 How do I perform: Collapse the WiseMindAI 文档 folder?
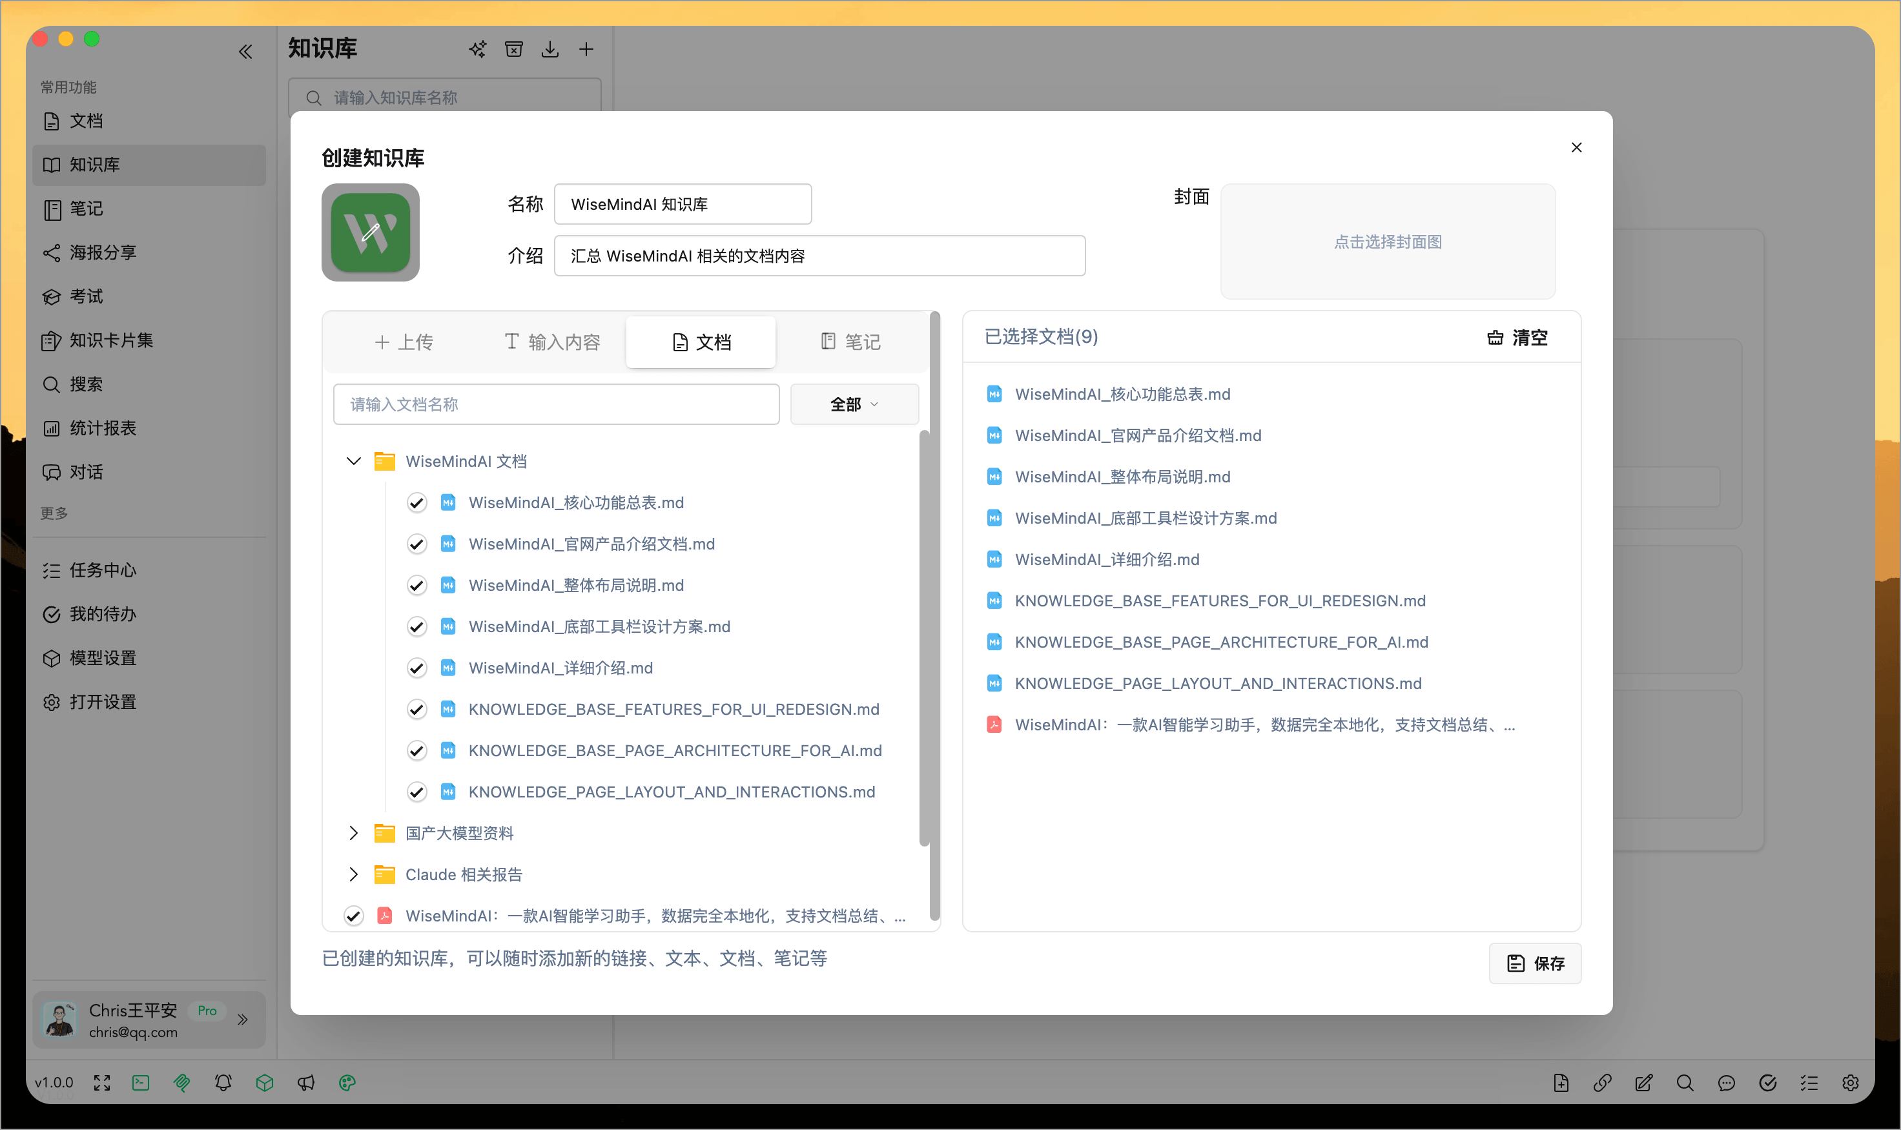point(353,460)
